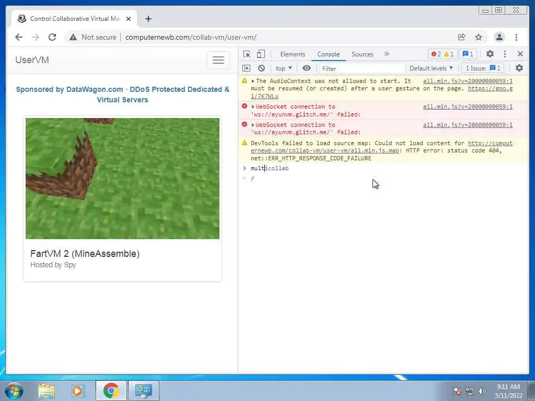Open the Windows Start menu

tap(14, 391)
